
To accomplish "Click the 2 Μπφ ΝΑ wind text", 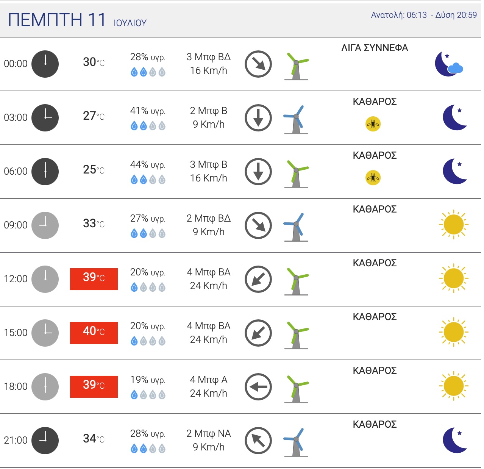I will 209,434.
